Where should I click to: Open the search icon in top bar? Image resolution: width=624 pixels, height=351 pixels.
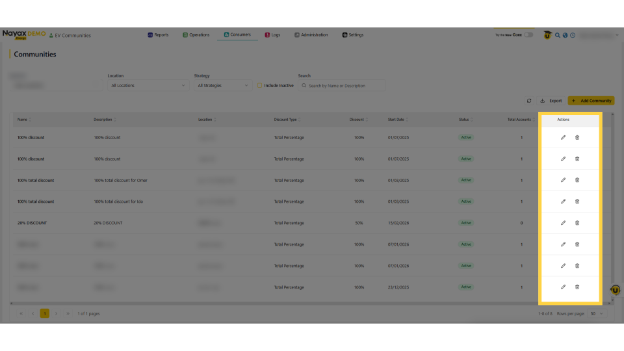(558, 35)
